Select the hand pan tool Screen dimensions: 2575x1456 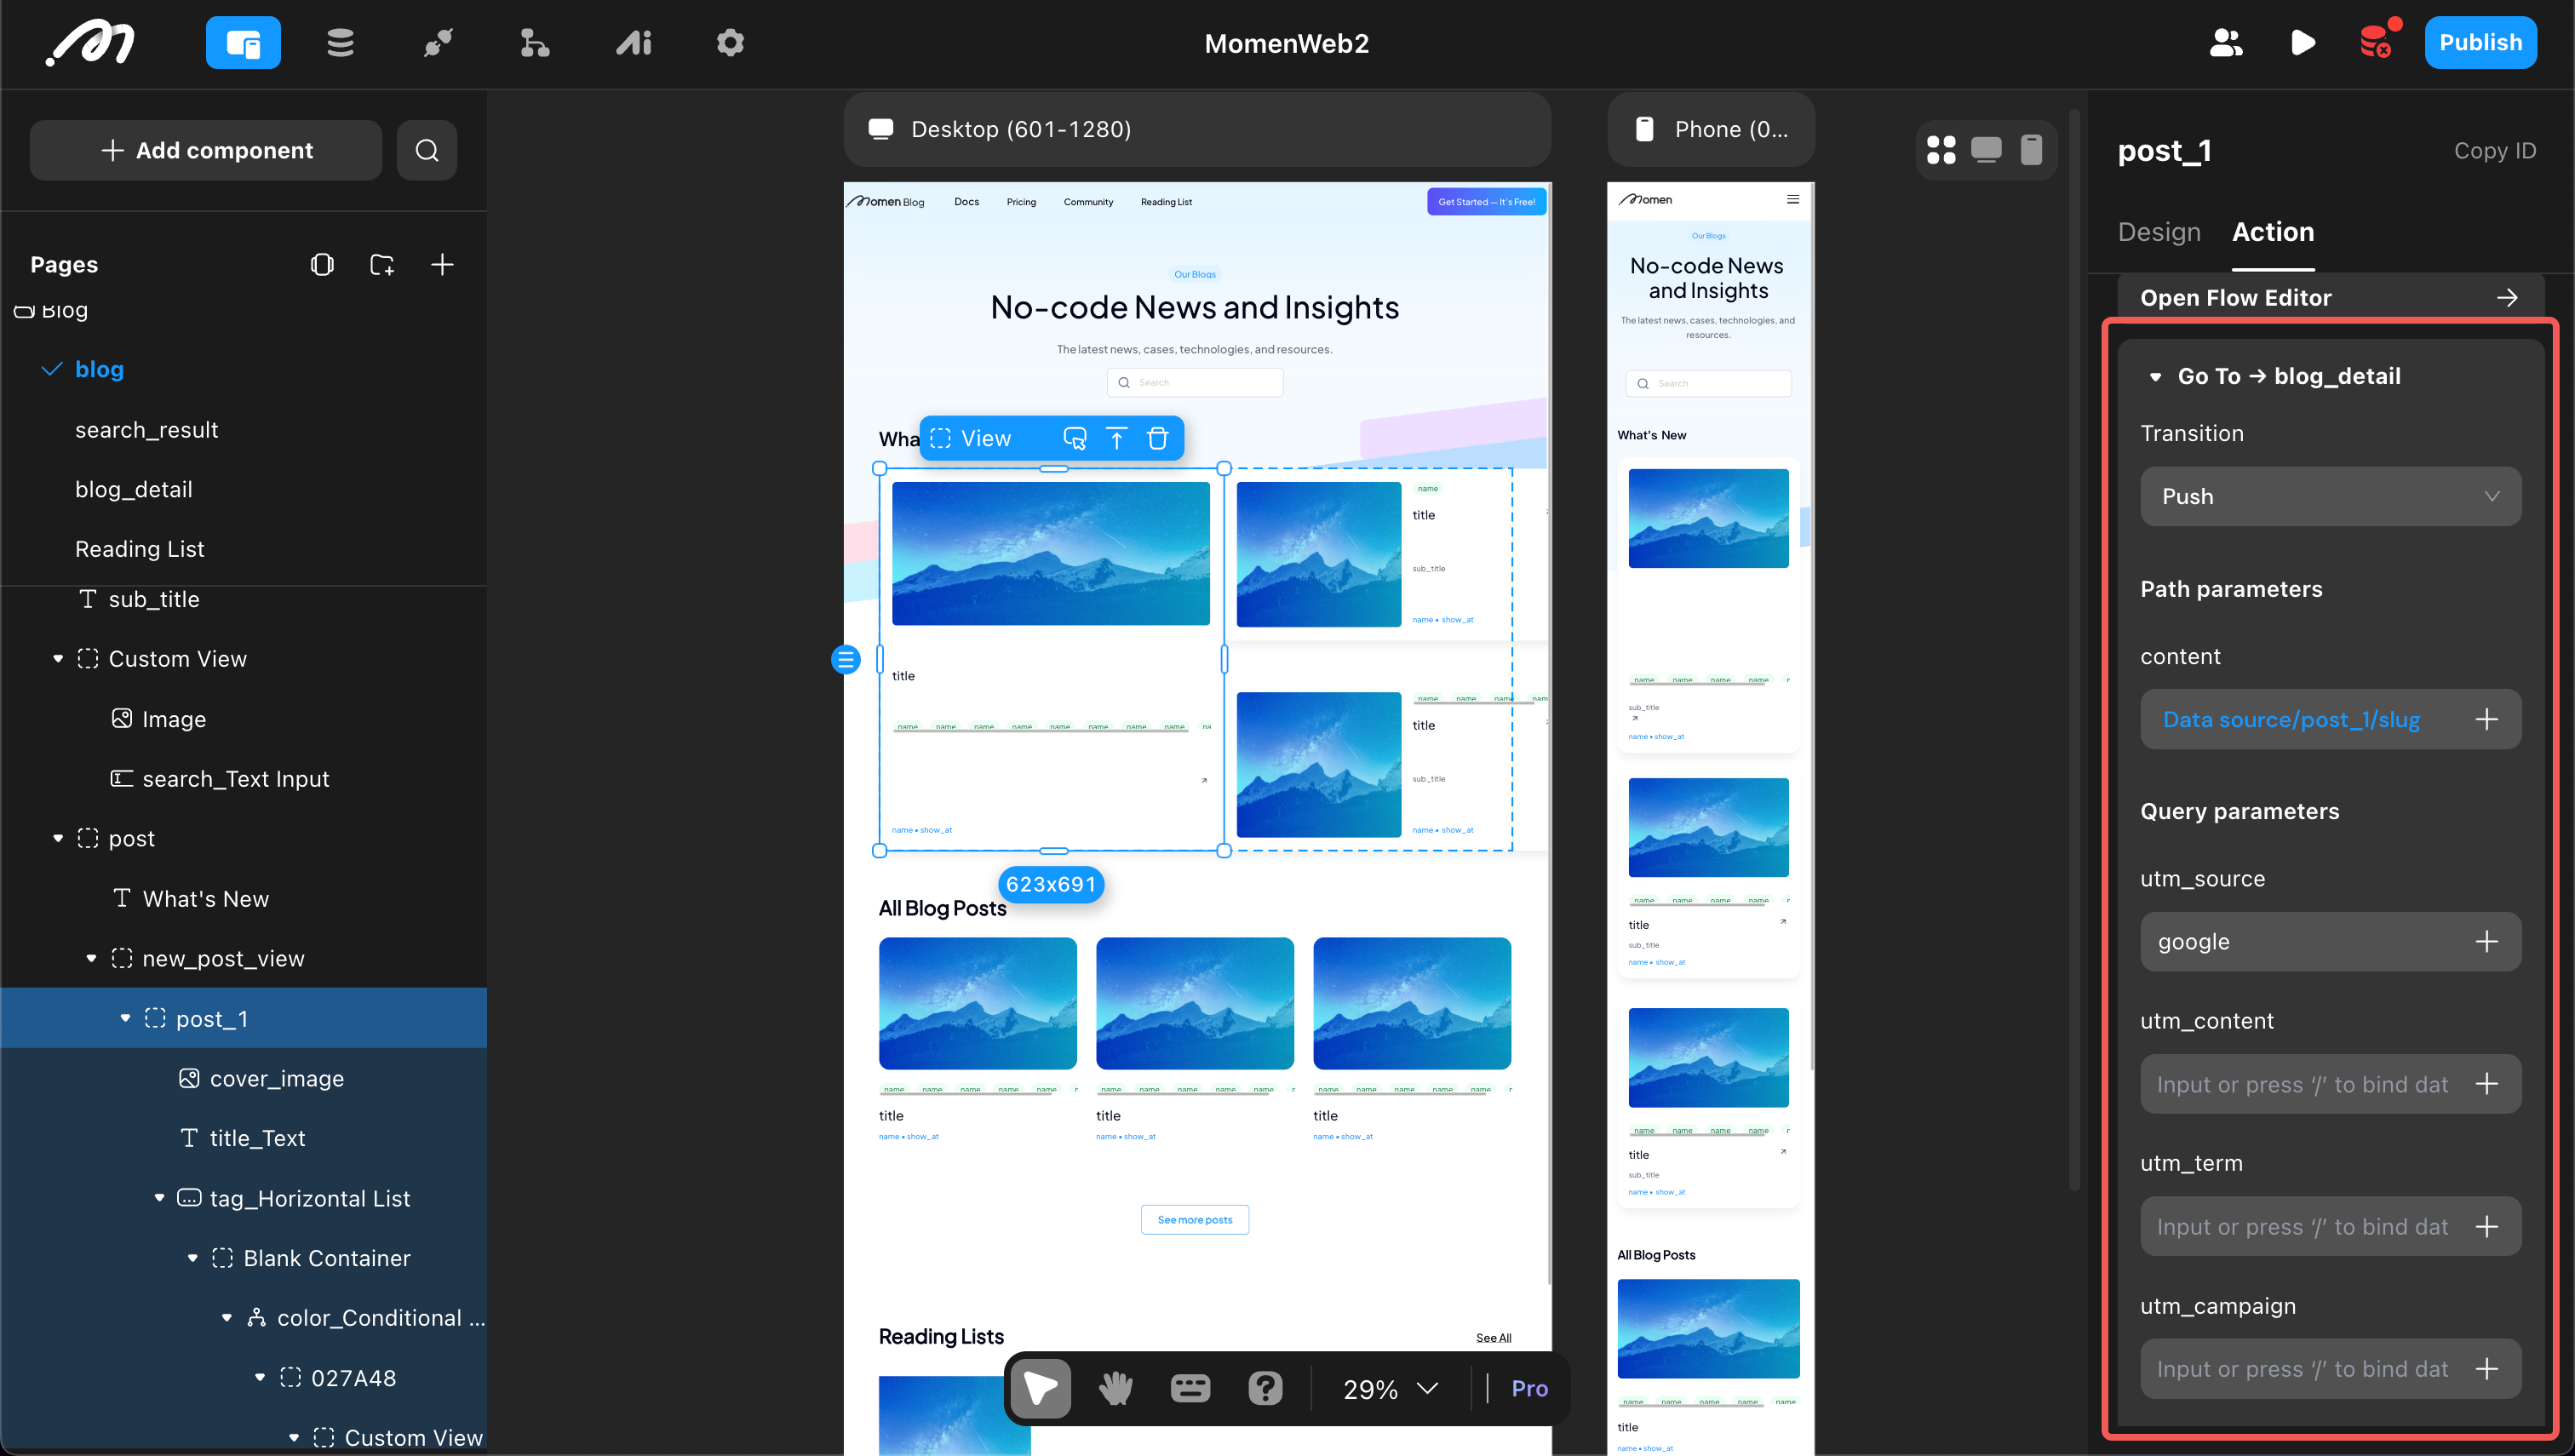click(x=1116, y=1388)
